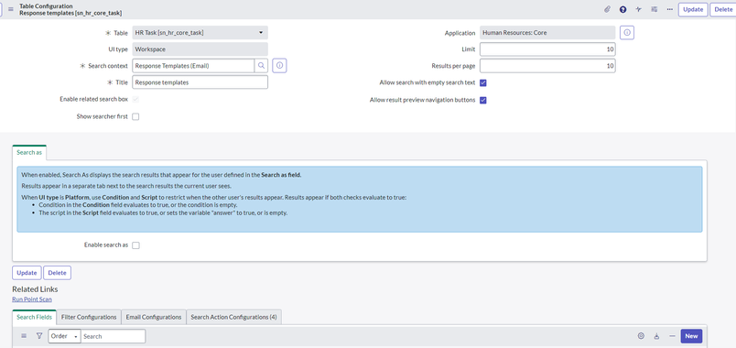Screen dimensions: 736x348
Task: Select the Search as tab
Action: (x=29, y=152)
